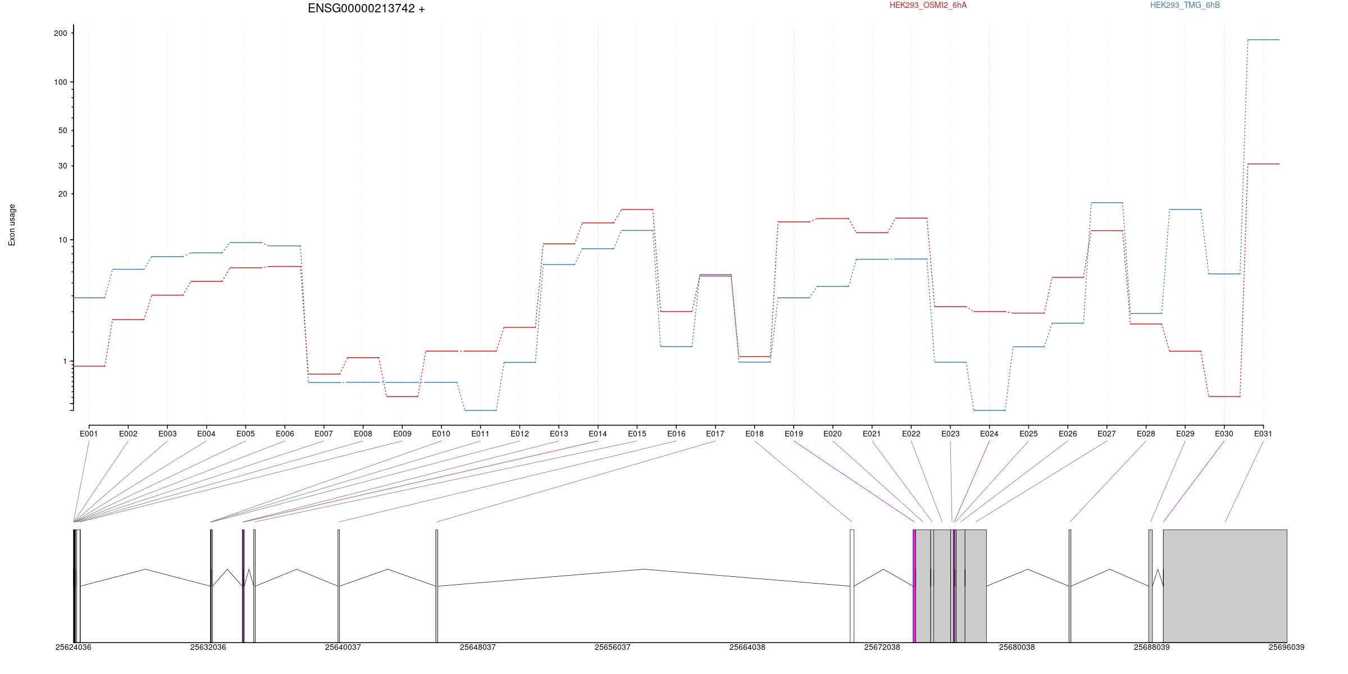Click the red E015 usage line segment
Viewport: 1348px width, 674px height.
coord(637,210)
